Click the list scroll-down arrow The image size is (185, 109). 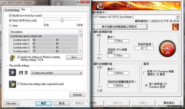pos(80,51)
